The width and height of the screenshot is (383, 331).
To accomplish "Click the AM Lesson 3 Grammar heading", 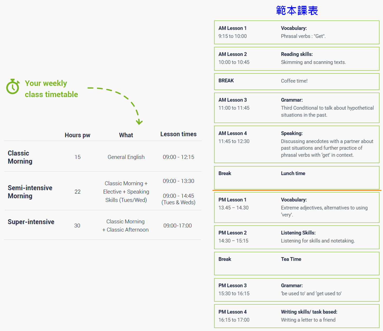I will [292, 100].
